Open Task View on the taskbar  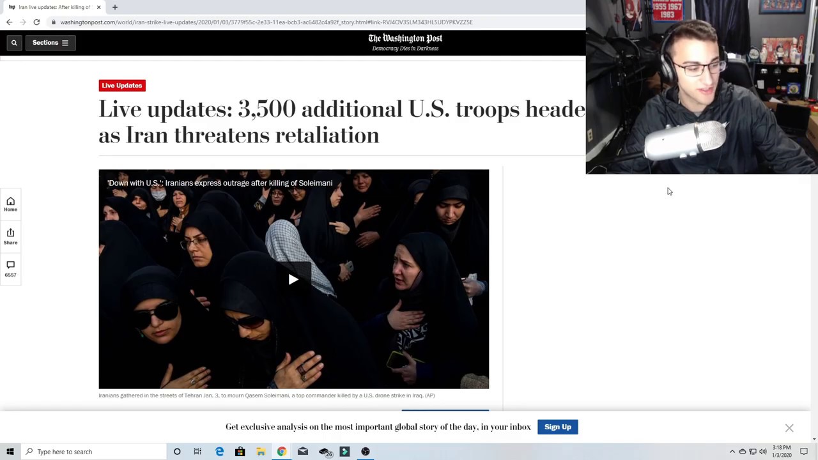(x=197, y=452)
